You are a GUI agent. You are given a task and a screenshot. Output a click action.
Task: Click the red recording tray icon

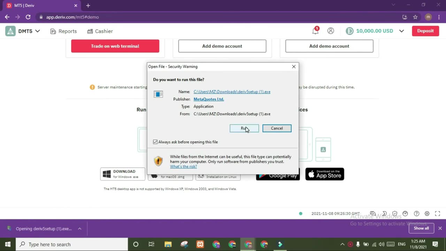350,244
